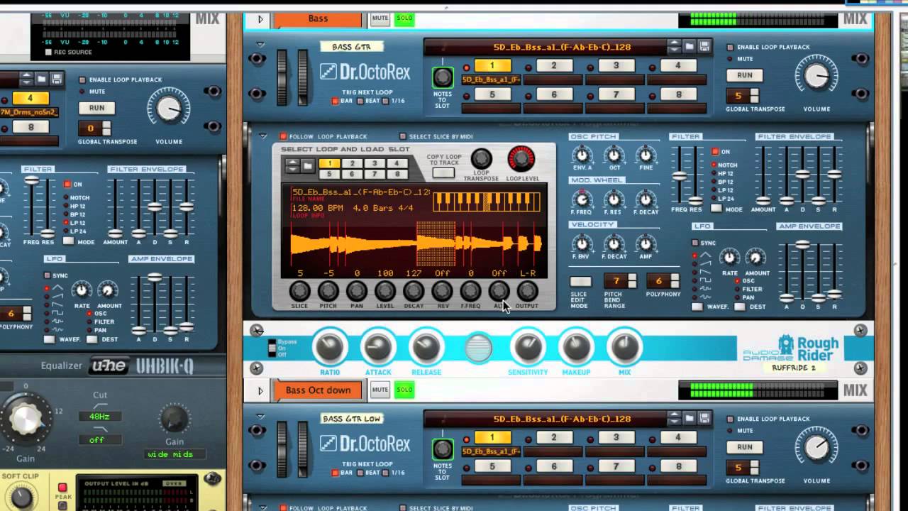Mute the Bass mixer channel
This screenshot has width=908, height=511.
click(380, 18)
